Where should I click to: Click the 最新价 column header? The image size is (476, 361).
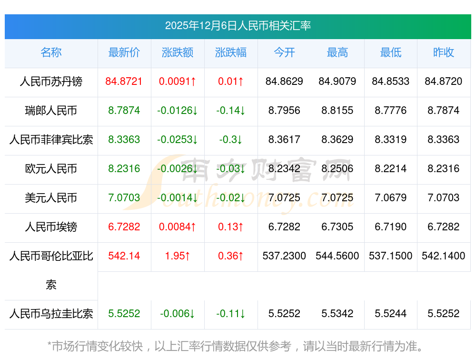pyautogui.click(x=124, y=52)
